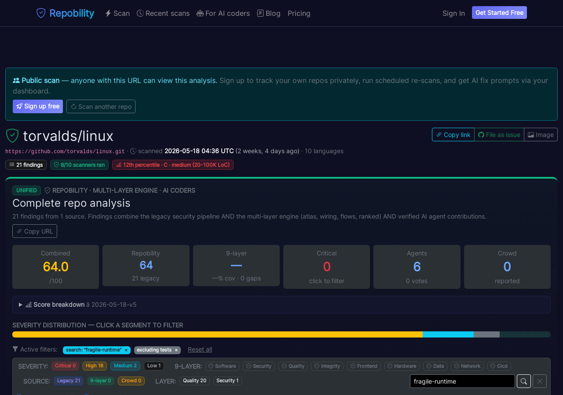Click the Combined 64.0 score card
This screenshot has width=563, height=395.
(55, 267)
